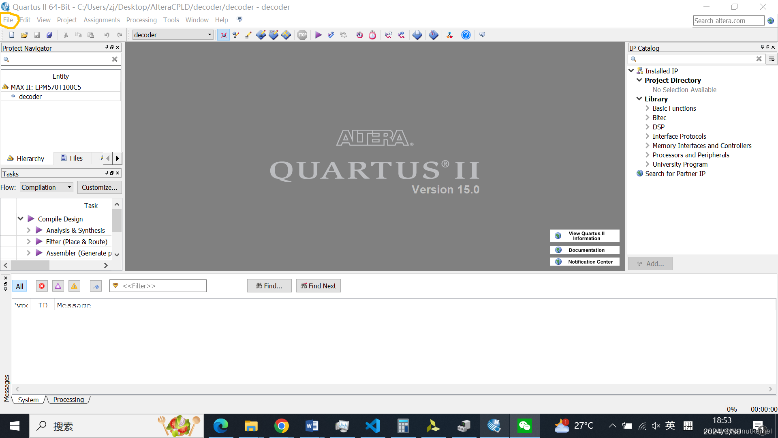Click the New File toolbar icon
The image size is (778, 438).
pos(12,35)
